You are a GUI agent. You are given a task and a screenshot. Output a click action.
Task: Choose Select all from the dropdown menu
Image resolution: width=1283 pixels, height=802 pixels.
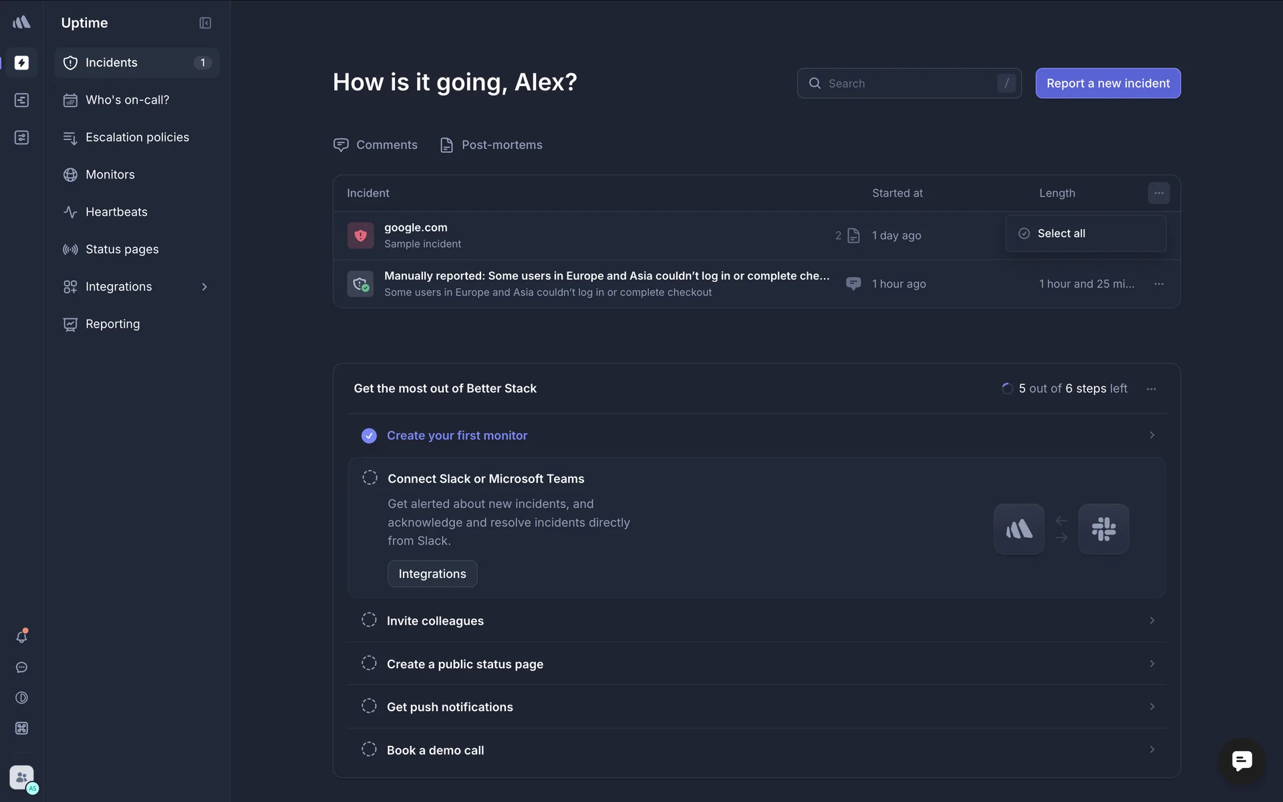click(x=1061, y=233)
